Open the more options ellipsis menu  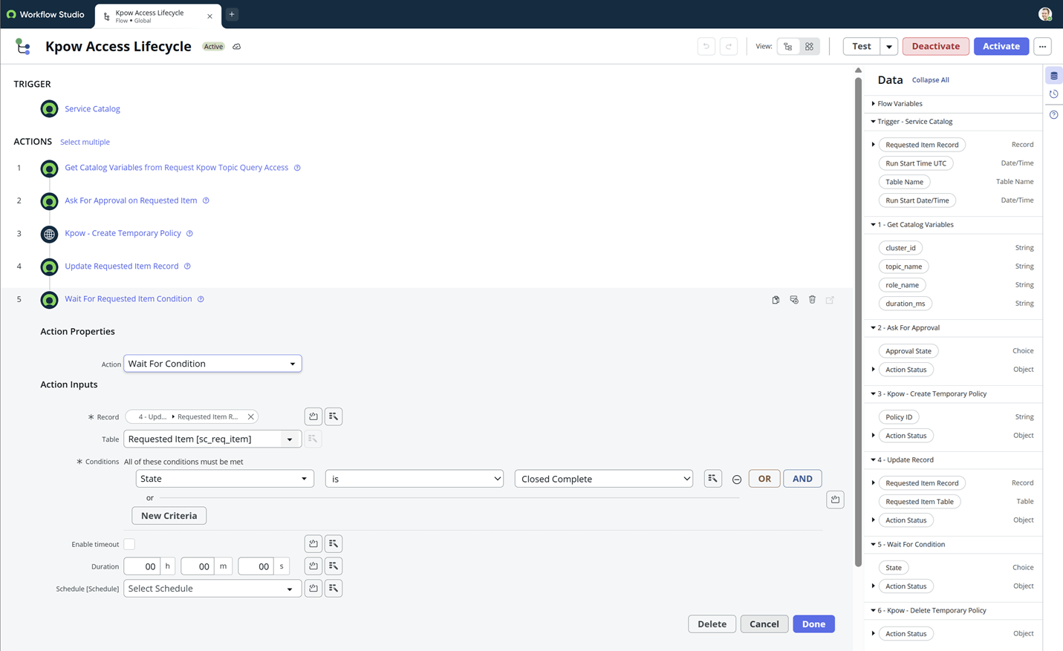coord(1042,46)
